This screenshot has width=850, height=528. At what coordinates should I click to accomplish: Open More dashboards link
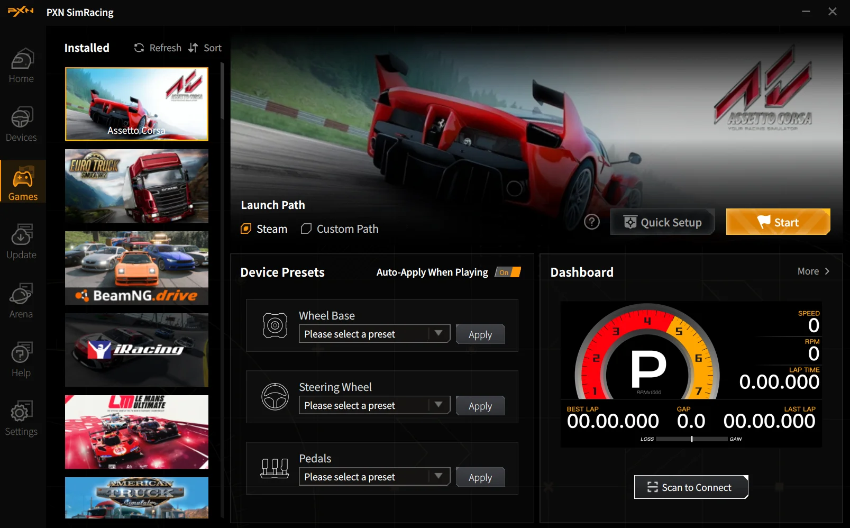coord(814,271)
